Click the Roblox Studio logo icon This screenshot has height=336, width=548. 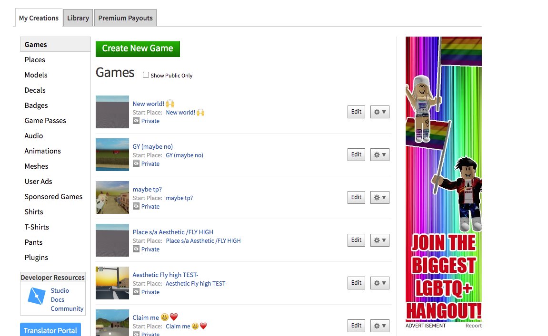(36, 296)
